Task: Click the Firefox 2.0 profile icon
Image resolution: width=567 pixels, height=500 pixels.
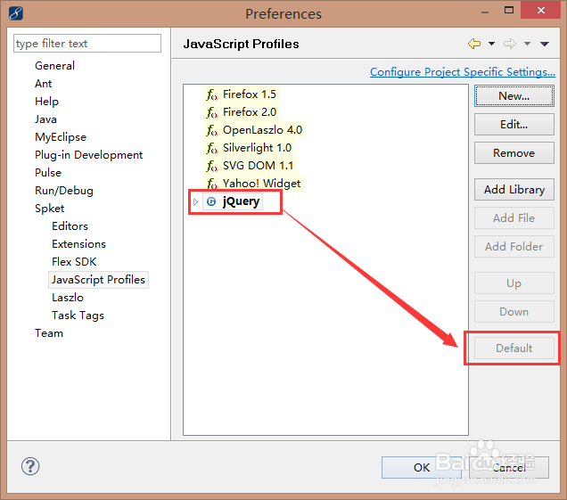Action: coord(212,112)
